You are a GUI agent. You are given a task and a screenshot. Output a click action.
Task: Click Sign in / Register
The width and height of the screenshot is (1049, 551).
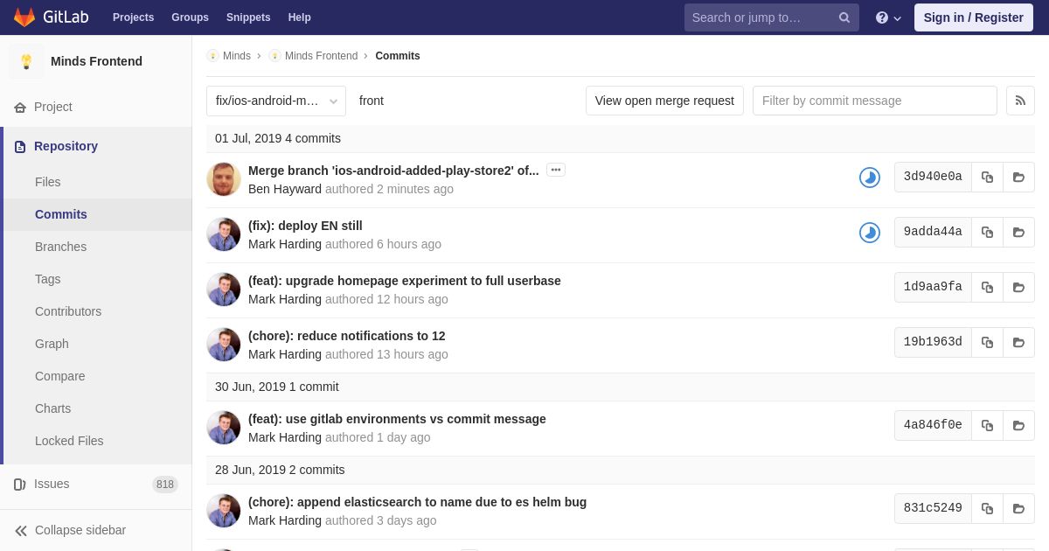pos(974,17)
